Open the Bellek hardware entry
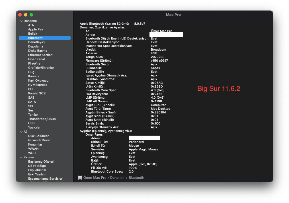This screenshot has width=289, height=203. click(x=33, y=34)
